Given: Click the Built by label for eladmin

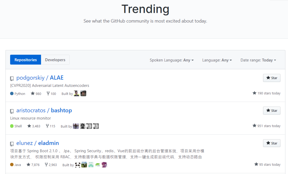Looking at the screenshot, I should (x=68, y=165).
